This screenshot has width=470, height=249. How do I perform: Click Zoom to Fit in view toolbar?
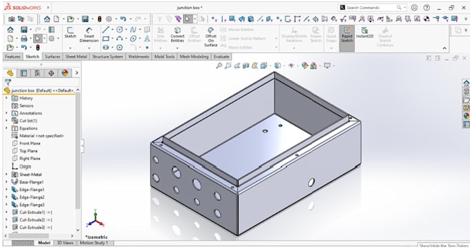219,66
